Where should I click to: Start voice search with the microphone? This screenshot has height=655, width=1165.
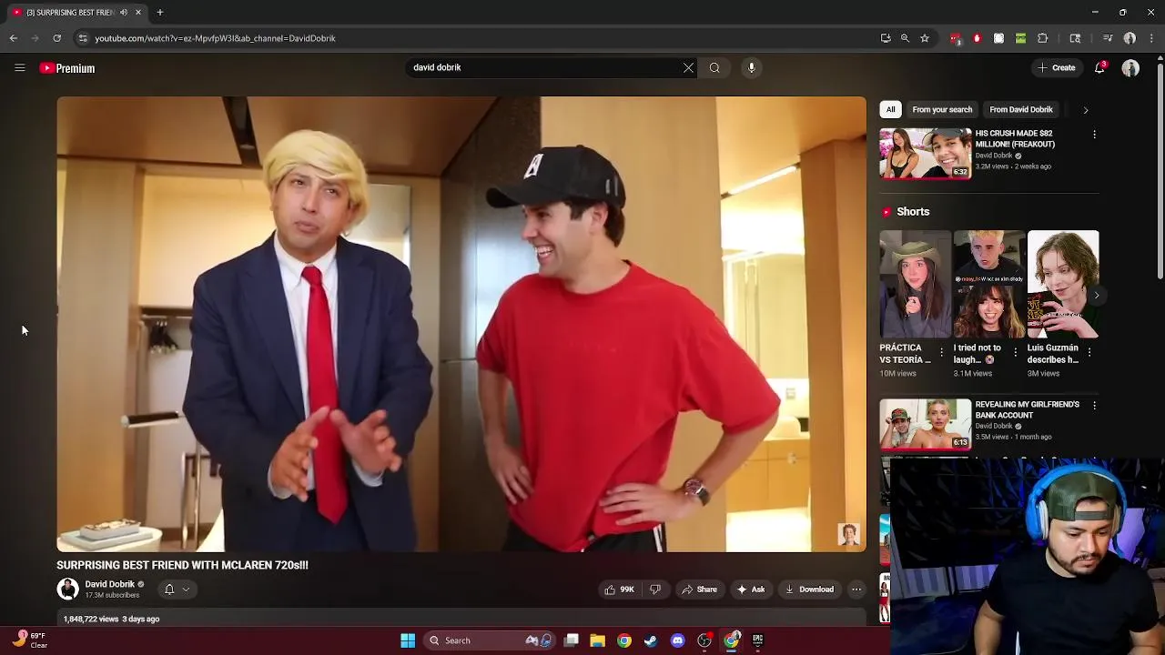tap(751, 67)
